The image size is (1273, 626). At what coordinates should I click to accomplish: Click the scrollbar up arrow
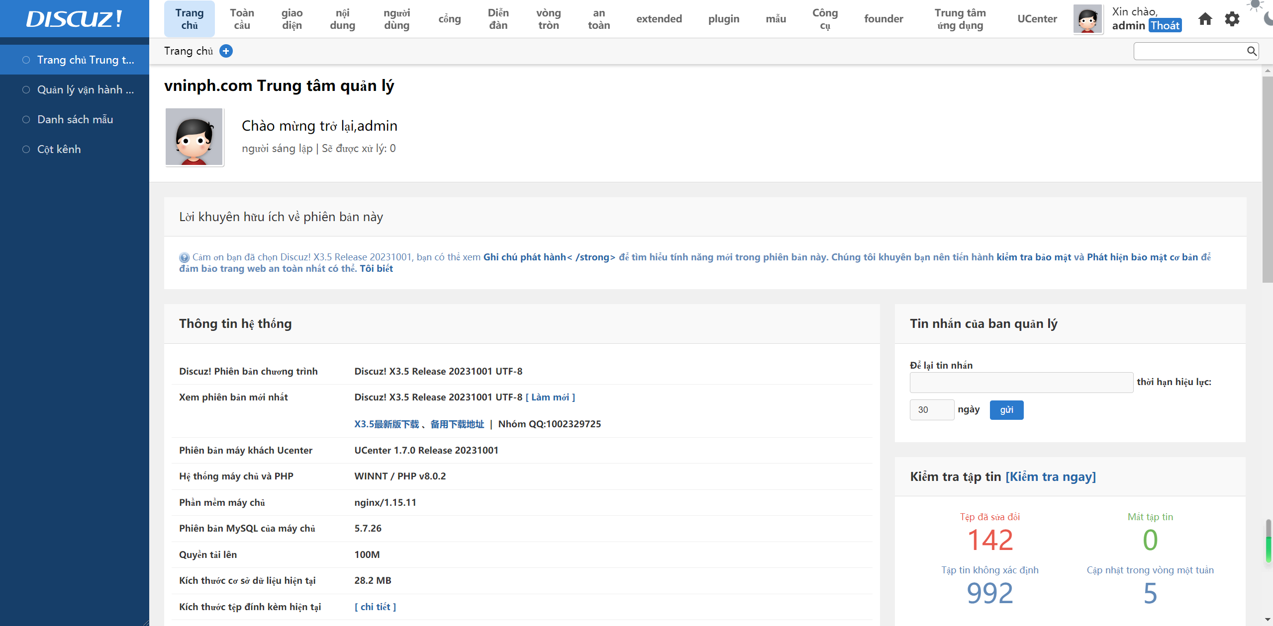[1268, 71]
